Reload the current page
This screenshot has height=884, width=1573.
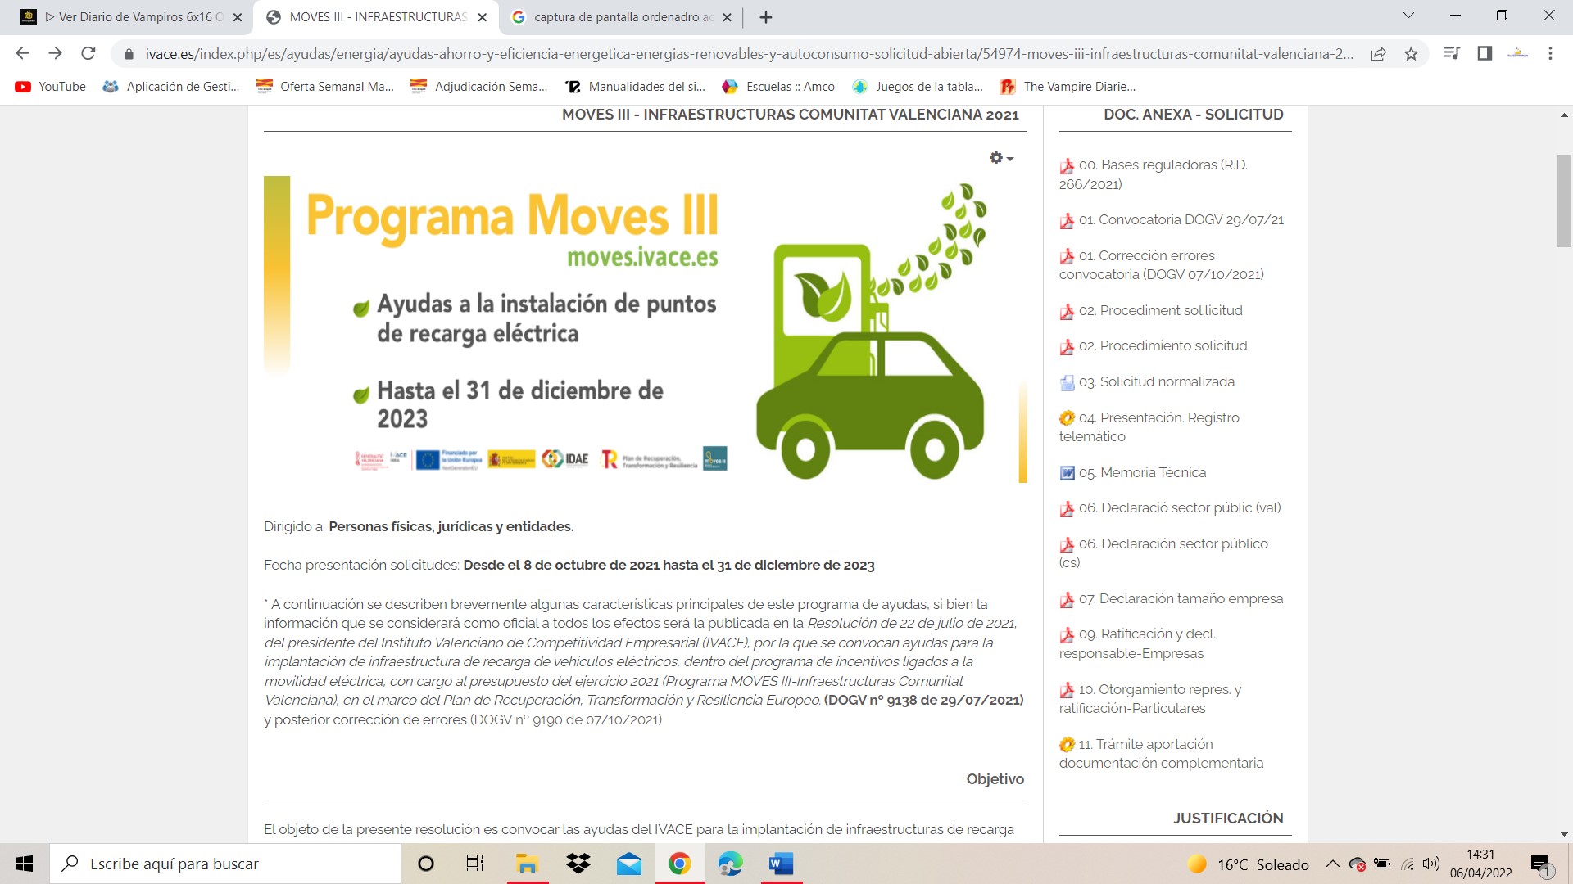point(88,53)
